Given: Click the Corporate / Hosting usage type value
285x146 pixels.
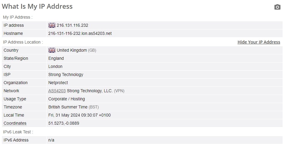Looking at the screenshot, I should [66, 99].
